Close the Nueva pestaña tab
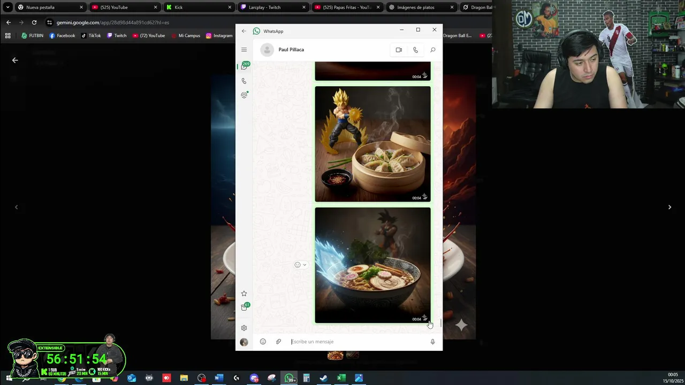The width and height of the screenshot is (685, 385). (x=81, y=7)
